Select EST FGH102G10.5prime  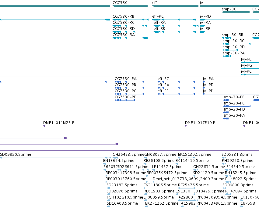pyautogui.click(x=125, y=198)
